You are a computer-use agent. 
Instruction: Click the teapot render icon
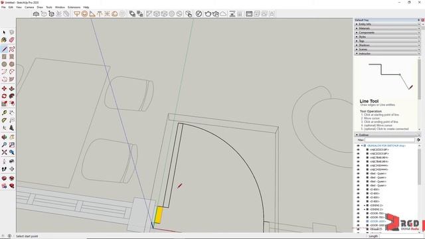[x=208, y=14]
